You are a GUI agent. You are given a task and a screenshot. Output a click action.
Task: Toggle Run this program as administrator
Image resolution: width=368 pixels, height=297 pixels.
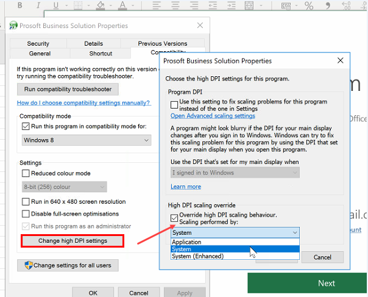coord(26,226)
